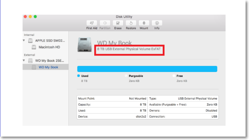The width and height of the screenshot is (249, 140).
Task: Click the Connection 'USB' value
Action: pos(214,116)
